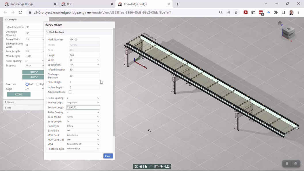Image resolution: width=304 pixels, height=171 pixels.
Task: Open the cube display-mode tool in the viewer toolbar
Action: point(157,167)
